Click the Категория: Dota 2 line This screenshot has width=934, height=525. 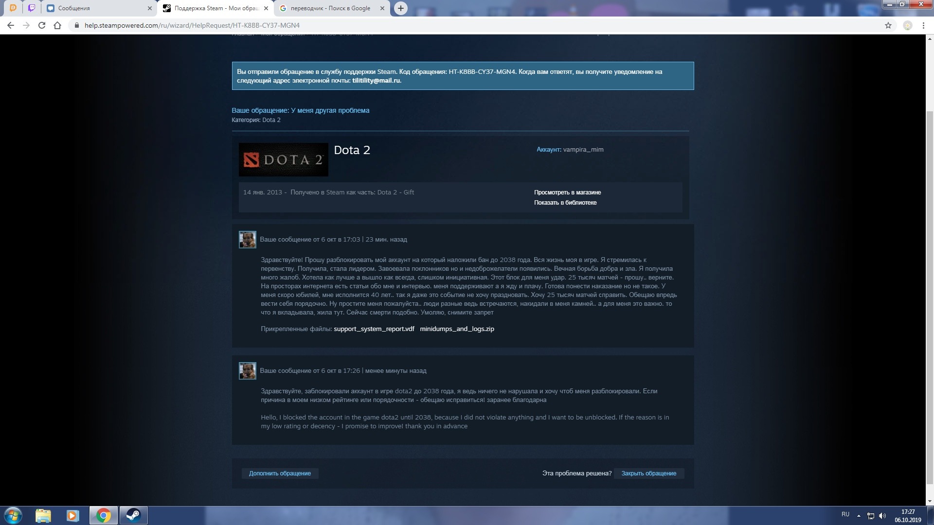(x=256, y=120)
